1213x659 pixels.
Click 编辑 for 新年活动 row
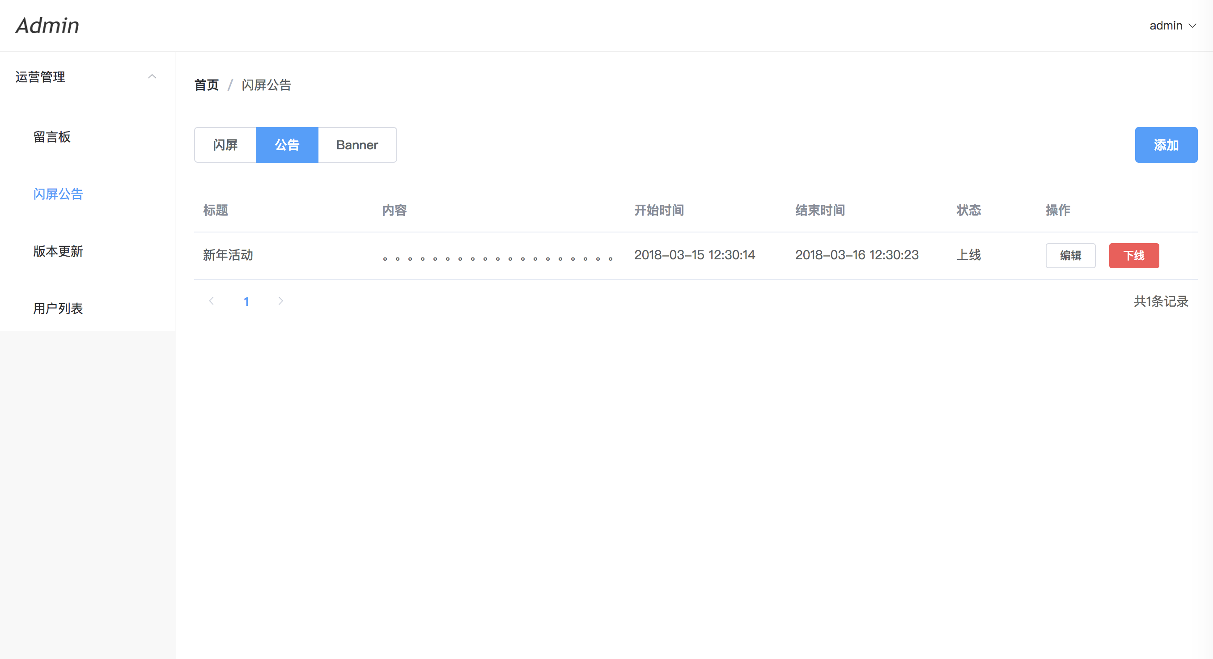1070,256
